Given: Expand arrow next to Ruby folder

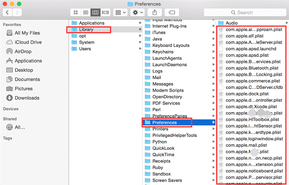Looking at the screenshot, I should click(213, 167).
